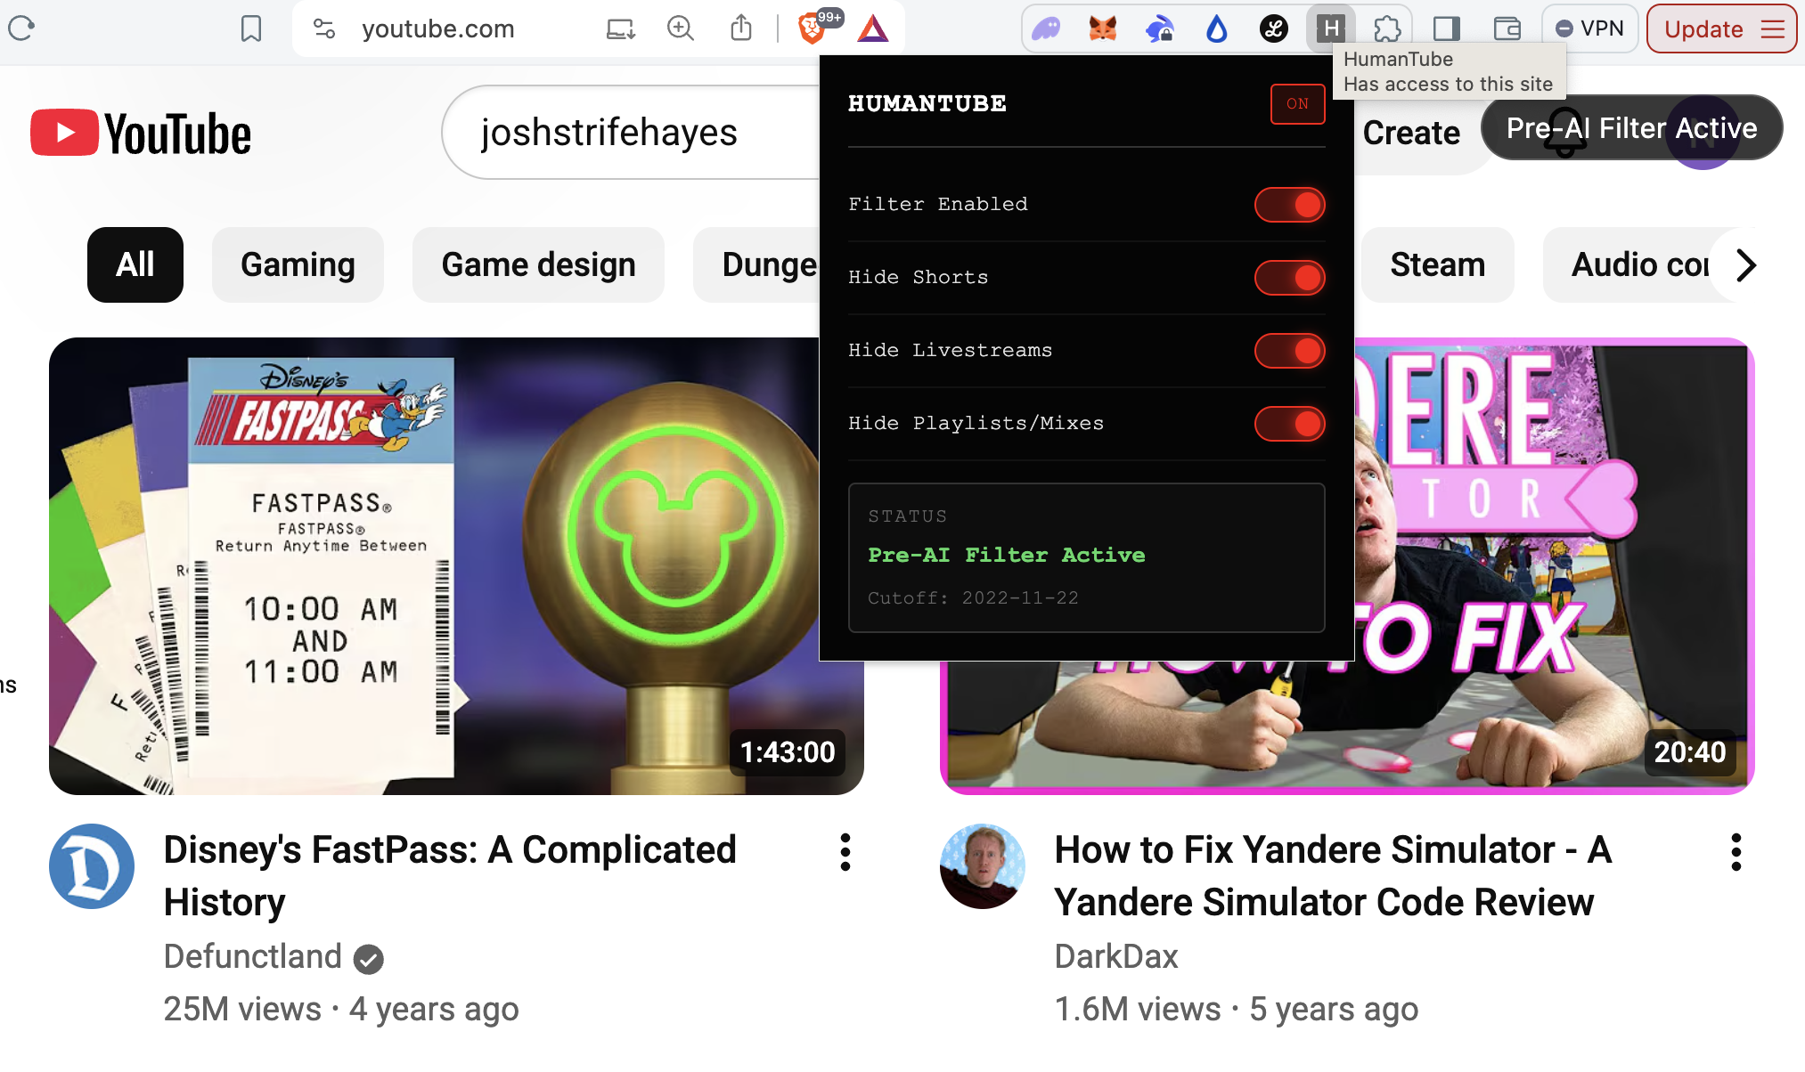The image size is (1805, 1072).
Task: Open options menu for the Disney's FastPass video
Action: click(x=845, y=852)
